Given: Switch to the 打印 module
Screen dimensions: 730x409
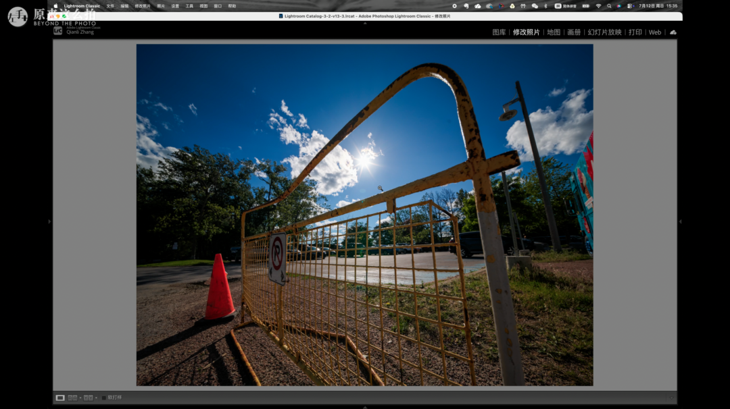Looking at the screenshot, I should pos(635,32).
